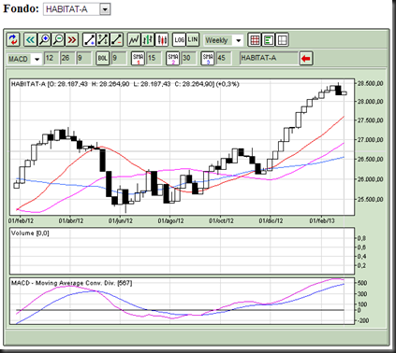Move chart forward with red double arrows

pyautogui.click(x=72, y=40)
